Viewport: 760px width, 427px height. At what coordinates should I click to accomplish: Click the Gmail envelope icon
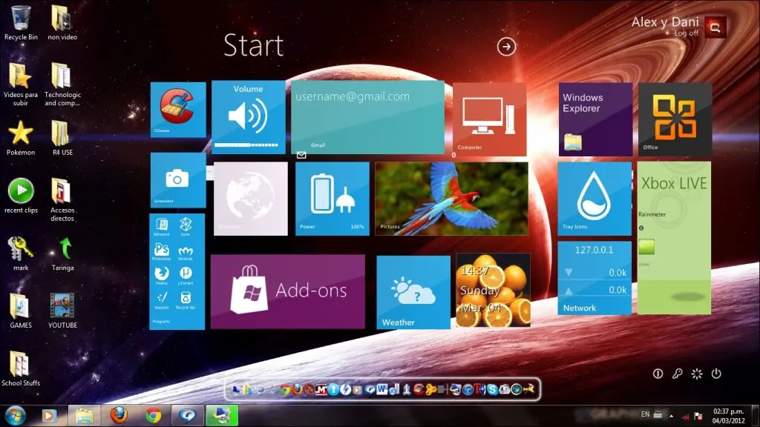click(301, 155)
